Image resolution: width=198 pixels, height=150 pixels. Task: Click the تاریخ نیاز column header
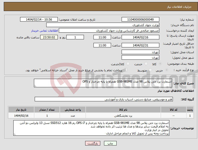(21, 110)
